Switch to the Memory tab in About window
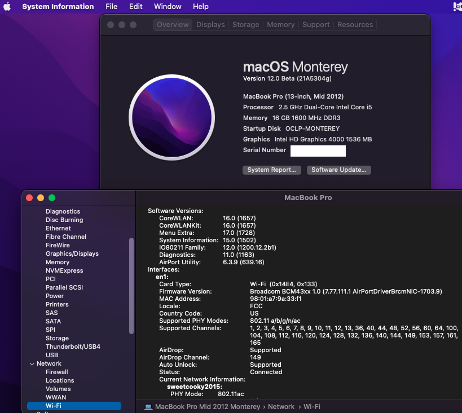This screenshot has width=462, height=413. click(x=280, y=25)
